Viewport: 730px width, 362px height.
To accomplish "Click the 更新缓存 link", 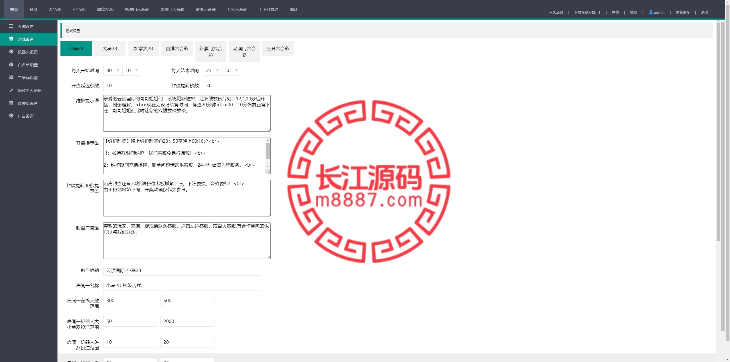I will click(683, 12).
